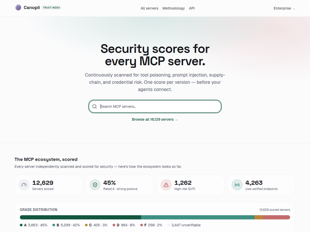The height and width of the screenshot is (232, 310).
Task: Click the F grade legend dot
Action: (141, 225)
